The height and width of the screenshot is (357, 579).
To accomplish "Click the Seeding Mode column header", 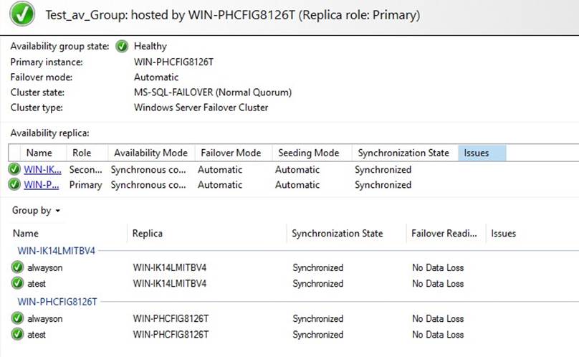I will (309, 153).
